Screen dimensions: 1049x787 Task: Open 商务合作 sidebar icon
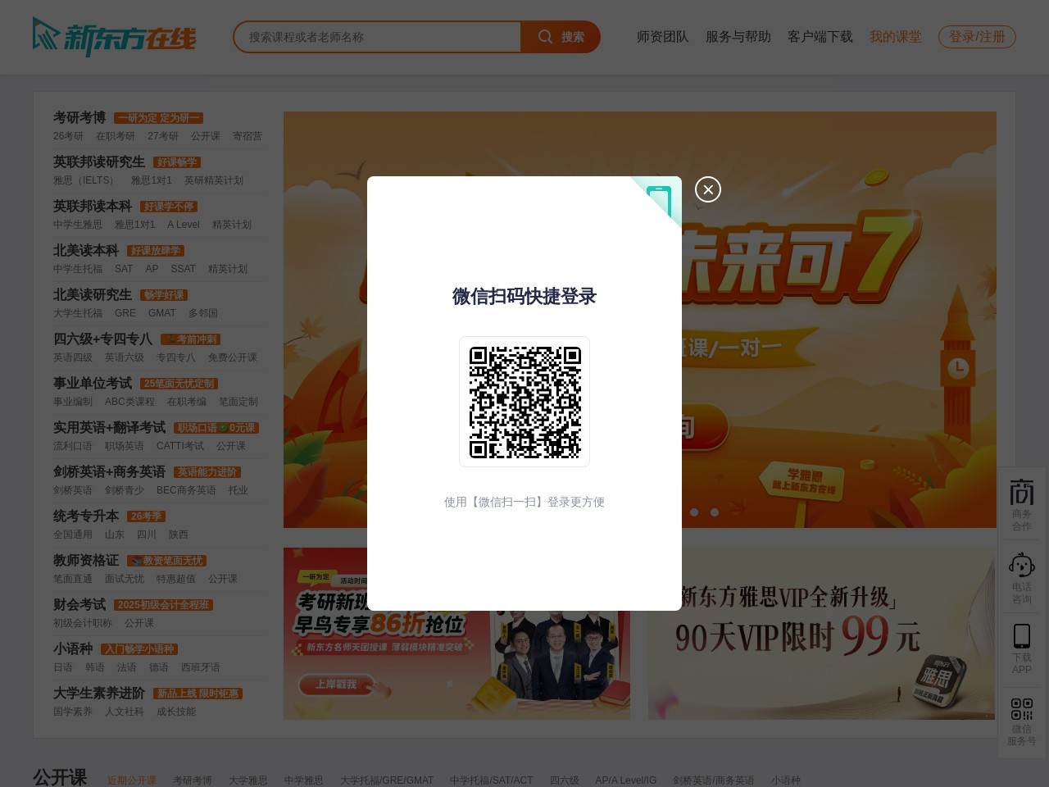point(1022,504)
